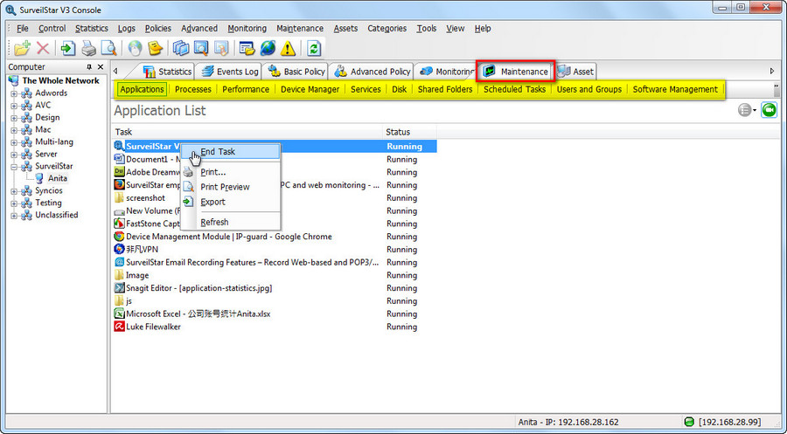Select the Snagit Editor task row
Viewport: 787px width, 434px height.
(x=274, y=288)
